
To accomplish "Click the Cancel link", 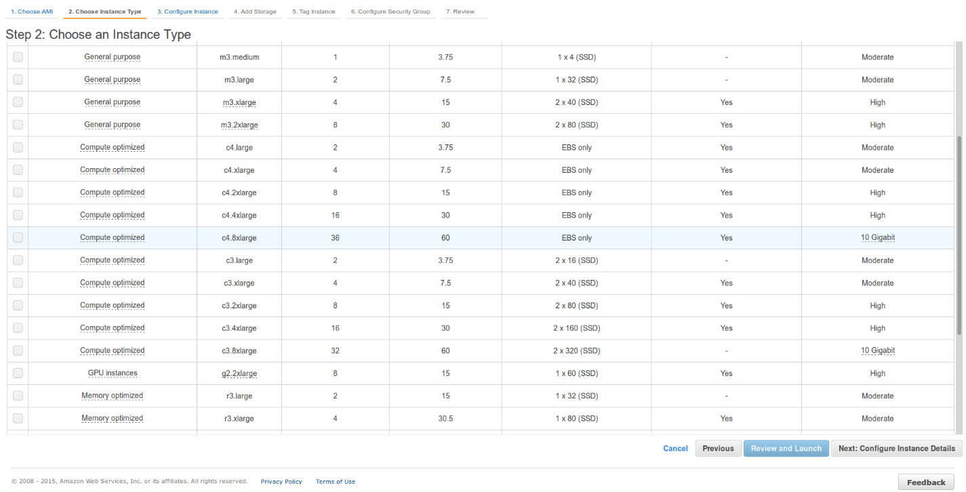I will point(675,449).
